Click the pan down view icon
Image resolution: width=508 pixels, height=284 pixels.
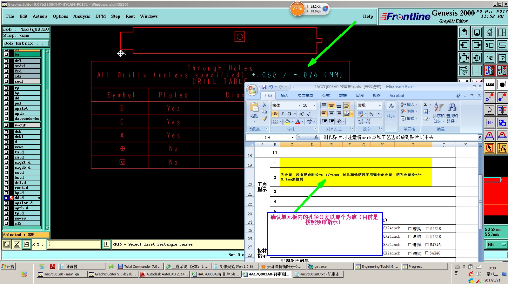pos(477,32)
